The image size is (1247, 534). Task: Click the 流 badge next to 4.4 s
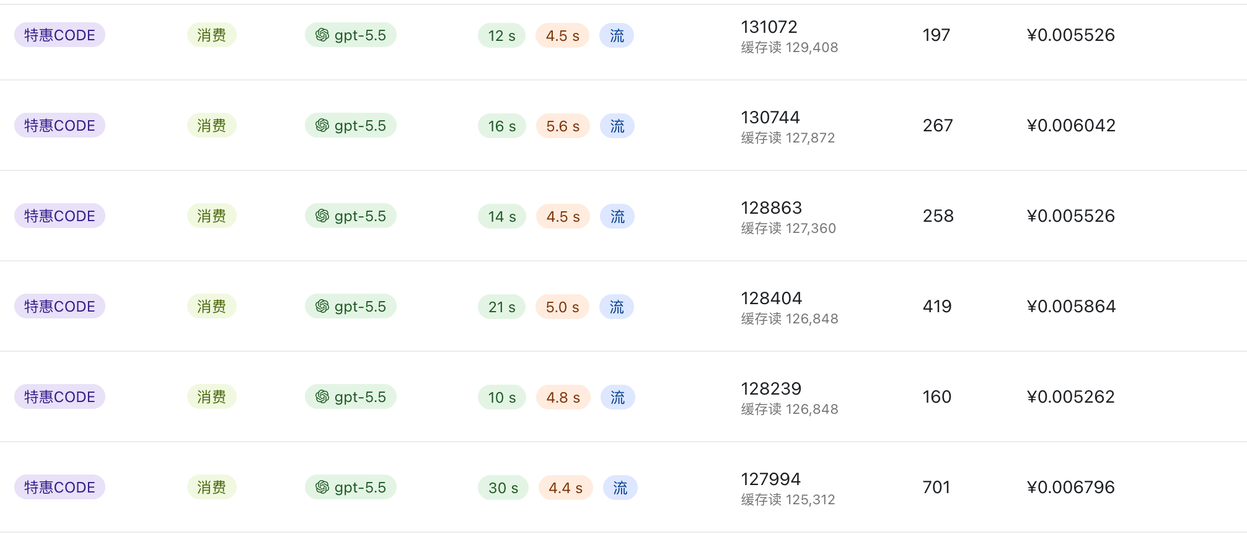pos(620,488)
